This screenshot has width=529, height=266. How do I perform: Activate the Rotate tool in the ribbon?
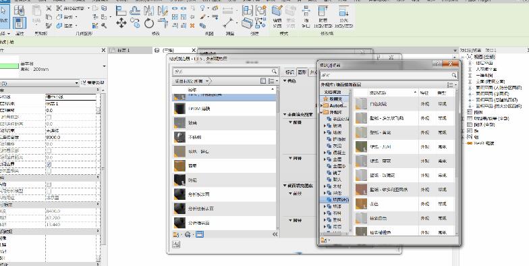click(149, 23)
